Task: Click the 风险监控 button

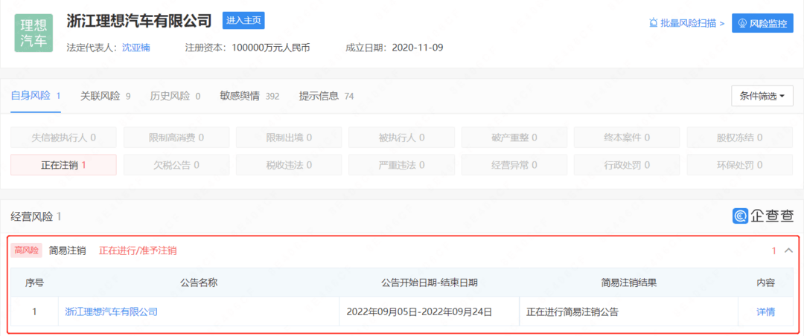Action: click(x=762, y=23)
